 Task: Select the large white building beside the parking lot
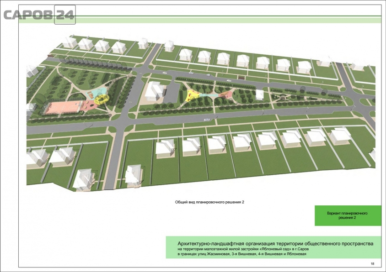[154, 90]
